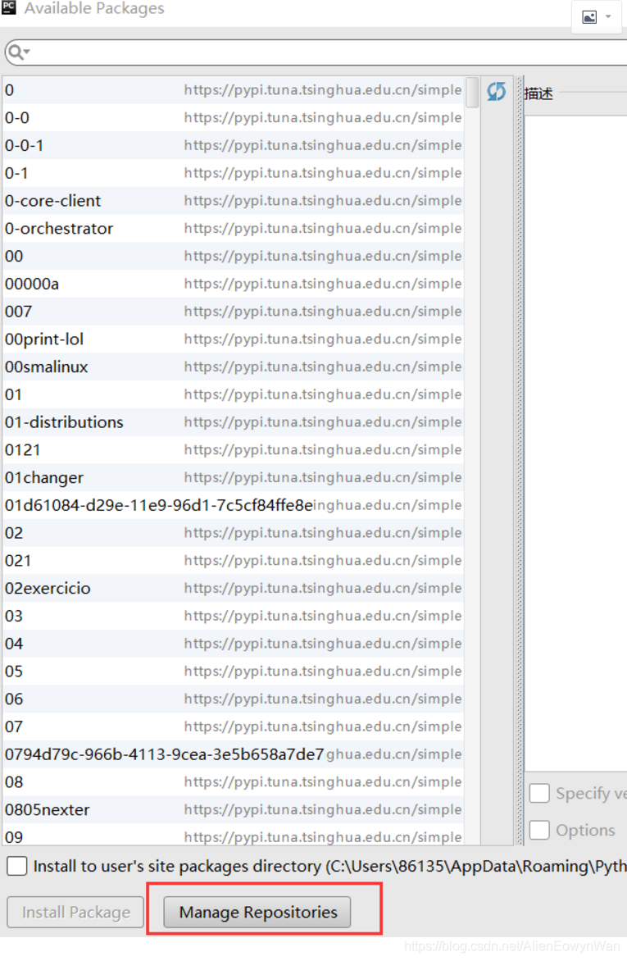
Task: Select the '01d61084-d29e-11e9-96d1-7c5cf84ffe8e' package
Action: point(233,505)
